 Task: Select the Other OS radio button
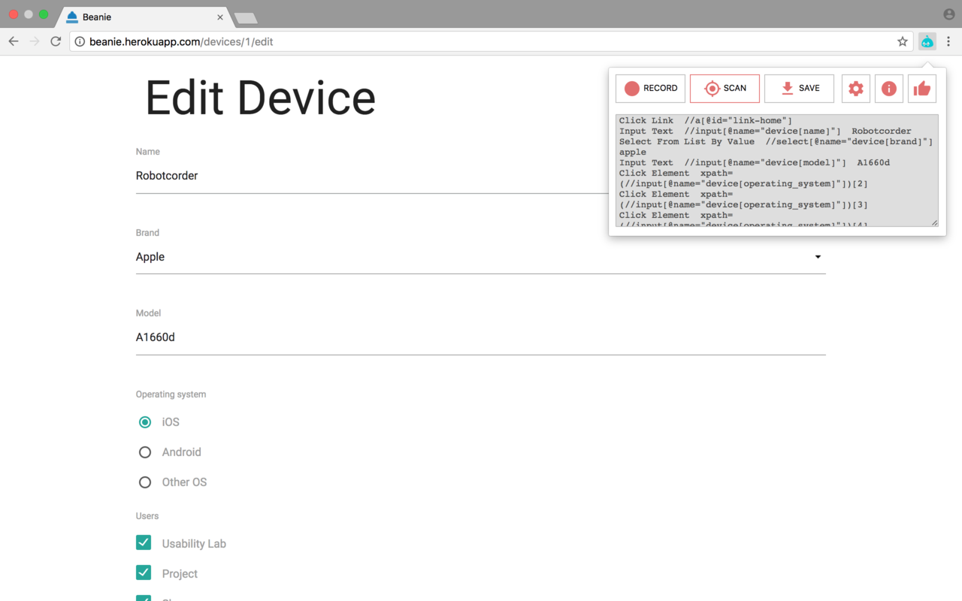(x=145, y=482)
